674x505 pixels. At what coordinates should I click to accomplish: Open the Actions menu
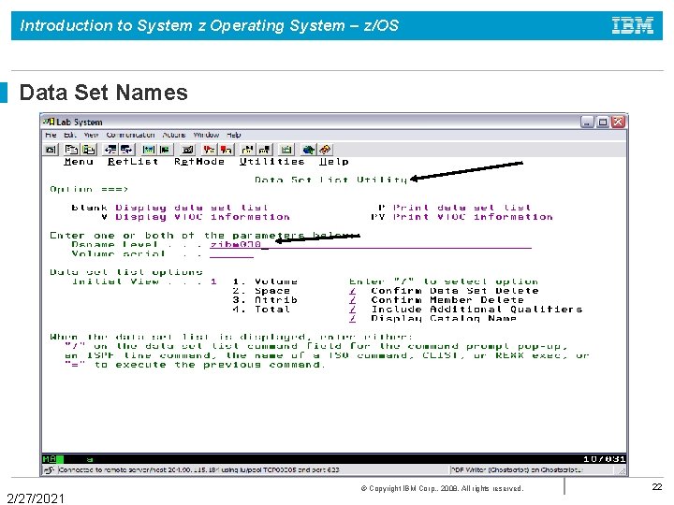click(174, 135)
